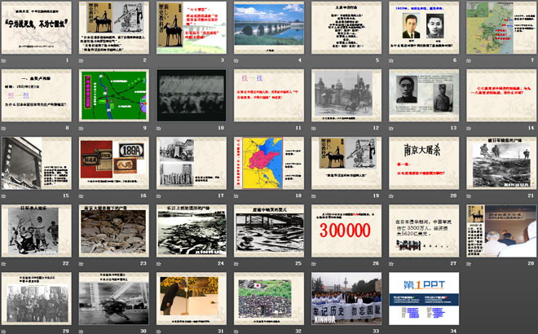
Task: Click animation star under slide 23
Action: (x=82, y=264)
